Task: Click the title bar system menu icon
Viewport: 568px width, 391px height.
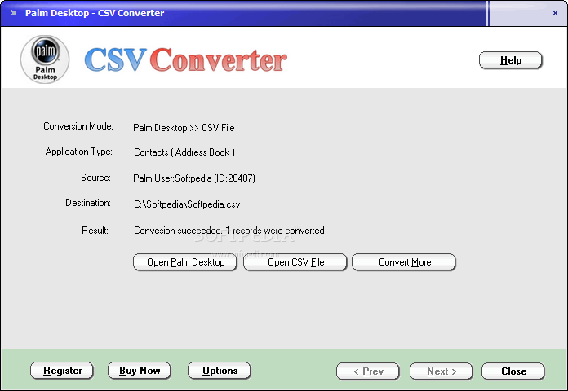Action: [13, 13]
